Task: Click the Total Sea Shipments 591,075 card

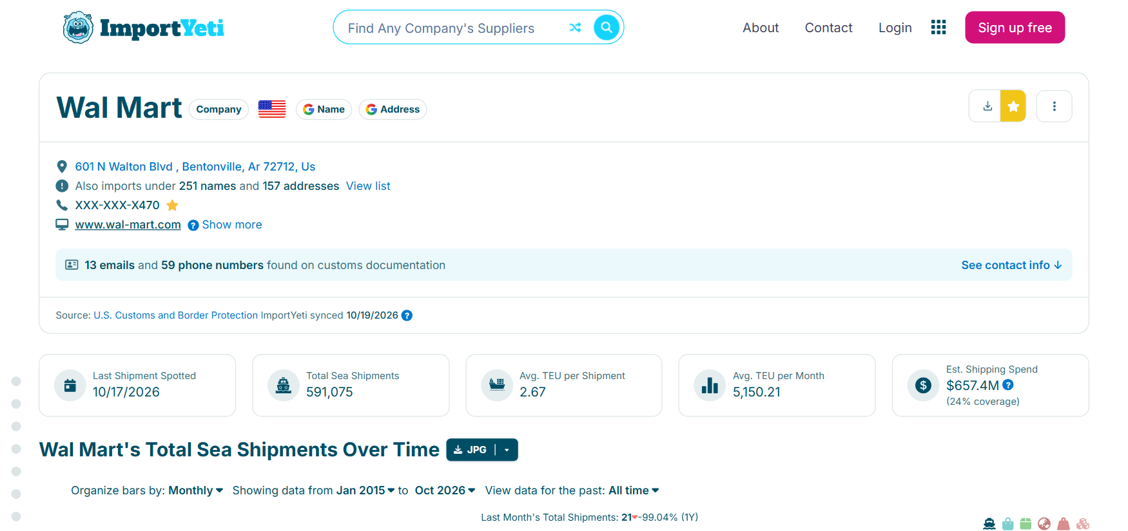Action: point(351,386)
